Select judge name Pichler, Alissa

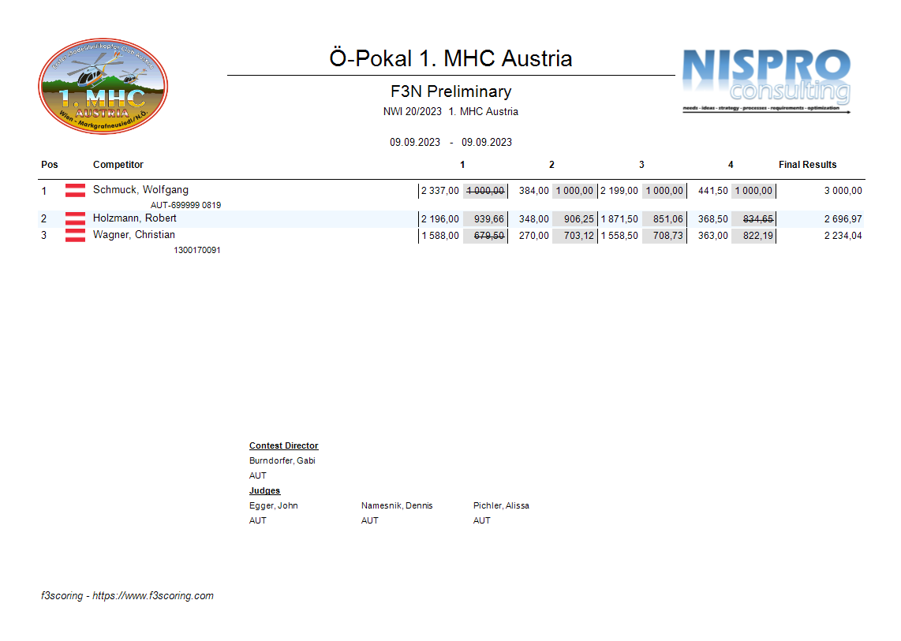pos(501,506)
